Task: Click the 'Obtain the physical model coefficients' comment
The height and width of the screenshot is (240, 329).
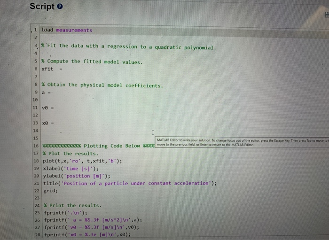Action: coord(102,85)
